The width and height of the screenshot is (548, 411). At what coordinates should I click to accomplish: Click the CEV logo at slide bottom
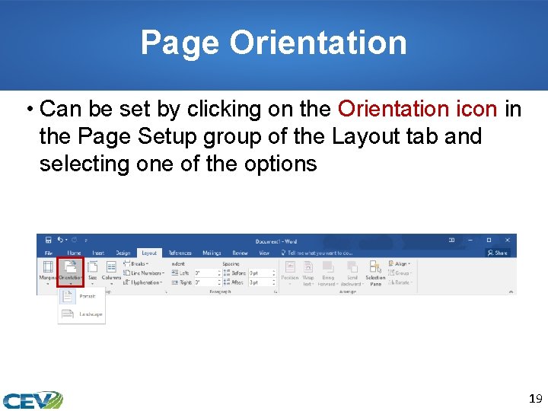click(x=33, y=400)
